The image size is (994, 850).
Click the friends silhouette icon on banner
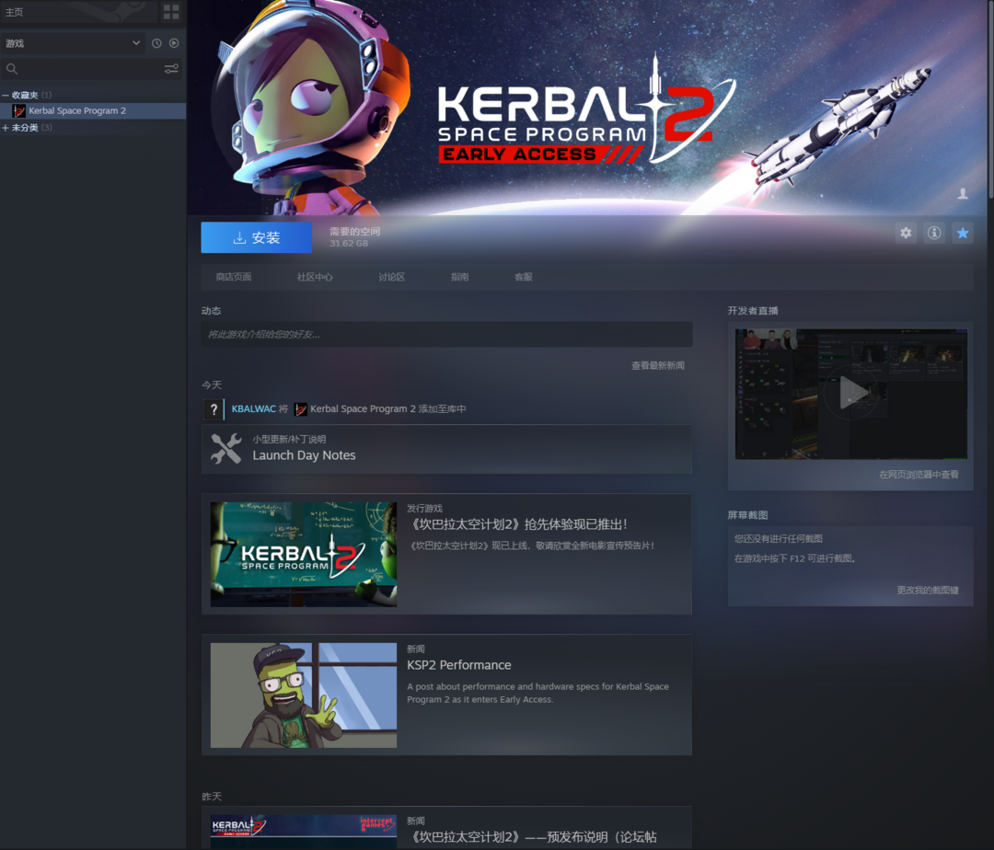point(963,194)
